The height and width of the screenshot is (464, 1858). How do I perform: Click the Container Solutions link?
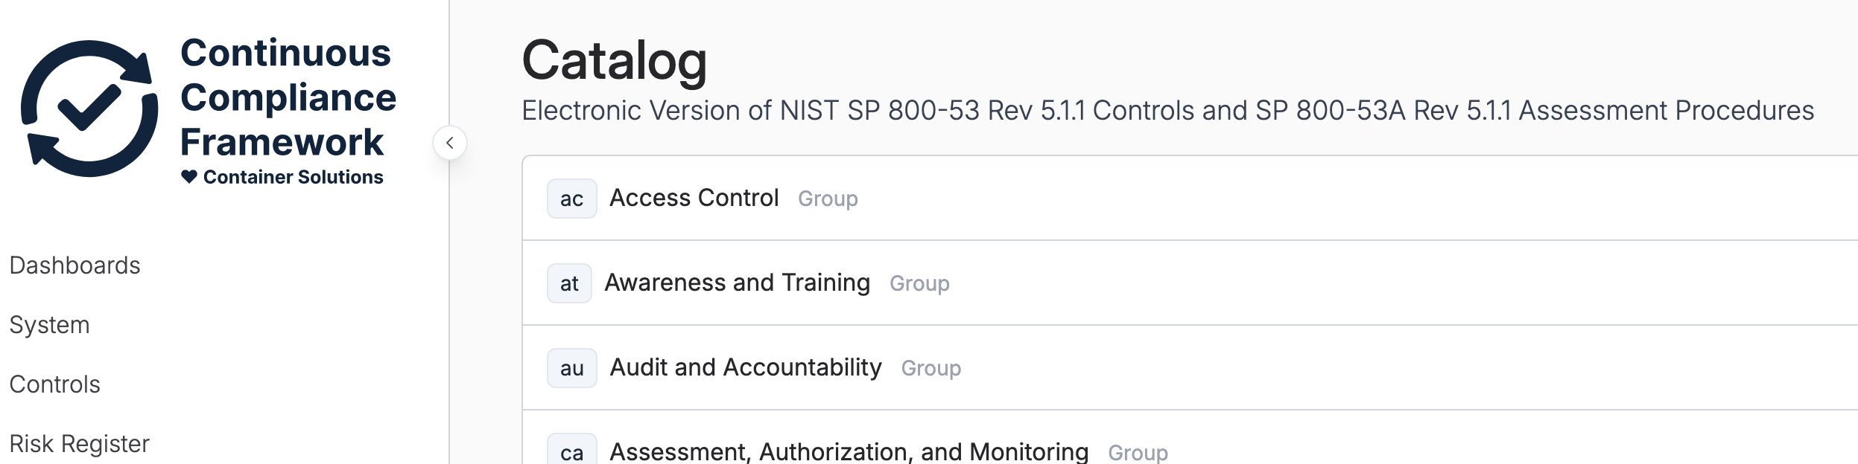(293, 177)
